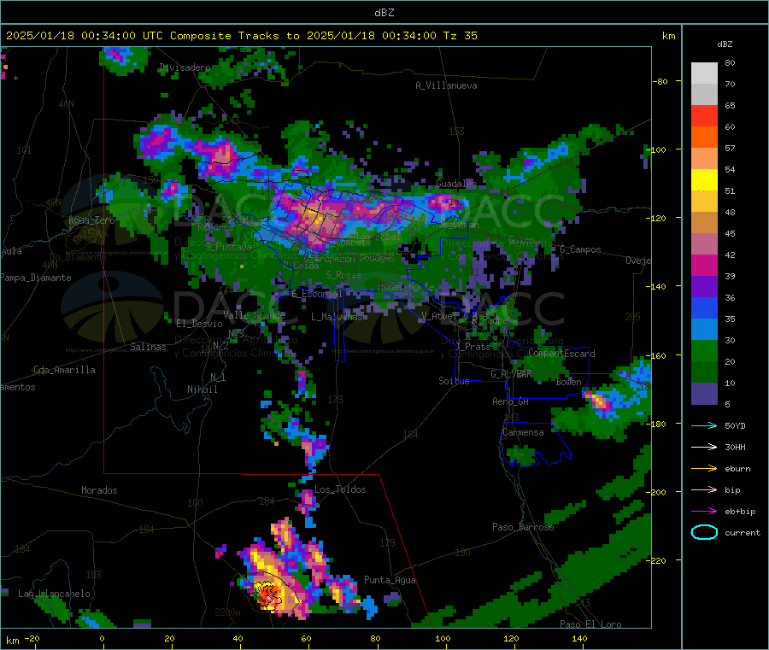Click the green 20 dBZ legend swatch
Screen dimensions: 769x650
click(x=704, y=350)
